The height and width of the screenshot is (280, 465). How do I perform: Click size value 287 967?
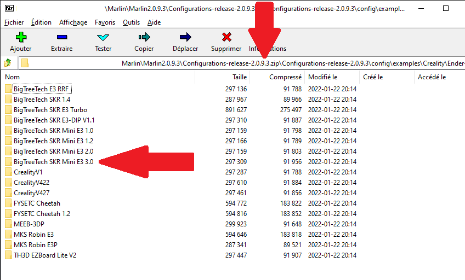click(x=236, y=100)
